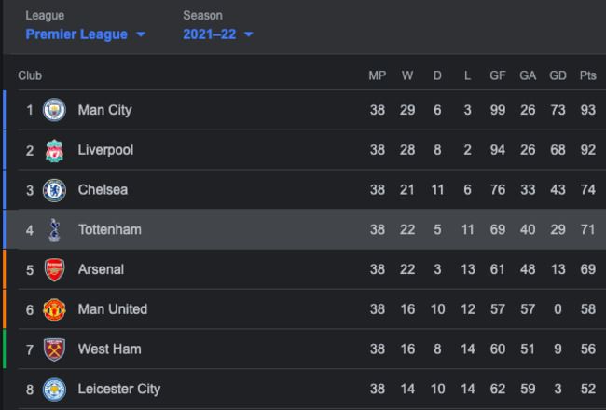Click the arrow beside Premier League

pyautogui.click(x=141, y=34)
